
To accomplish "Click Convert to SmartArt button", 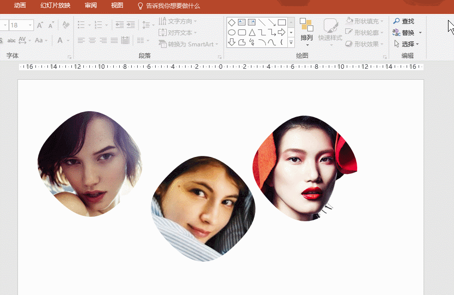I will click(189, 44).
